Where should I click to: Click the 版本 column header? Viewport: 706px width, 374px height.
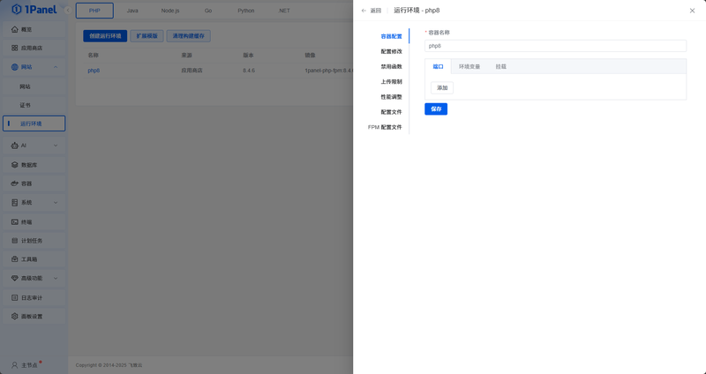pos(249,55)
